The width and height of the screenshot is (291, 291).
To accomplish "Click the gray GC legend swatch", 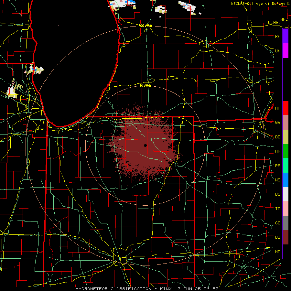I will coord(286,223).
